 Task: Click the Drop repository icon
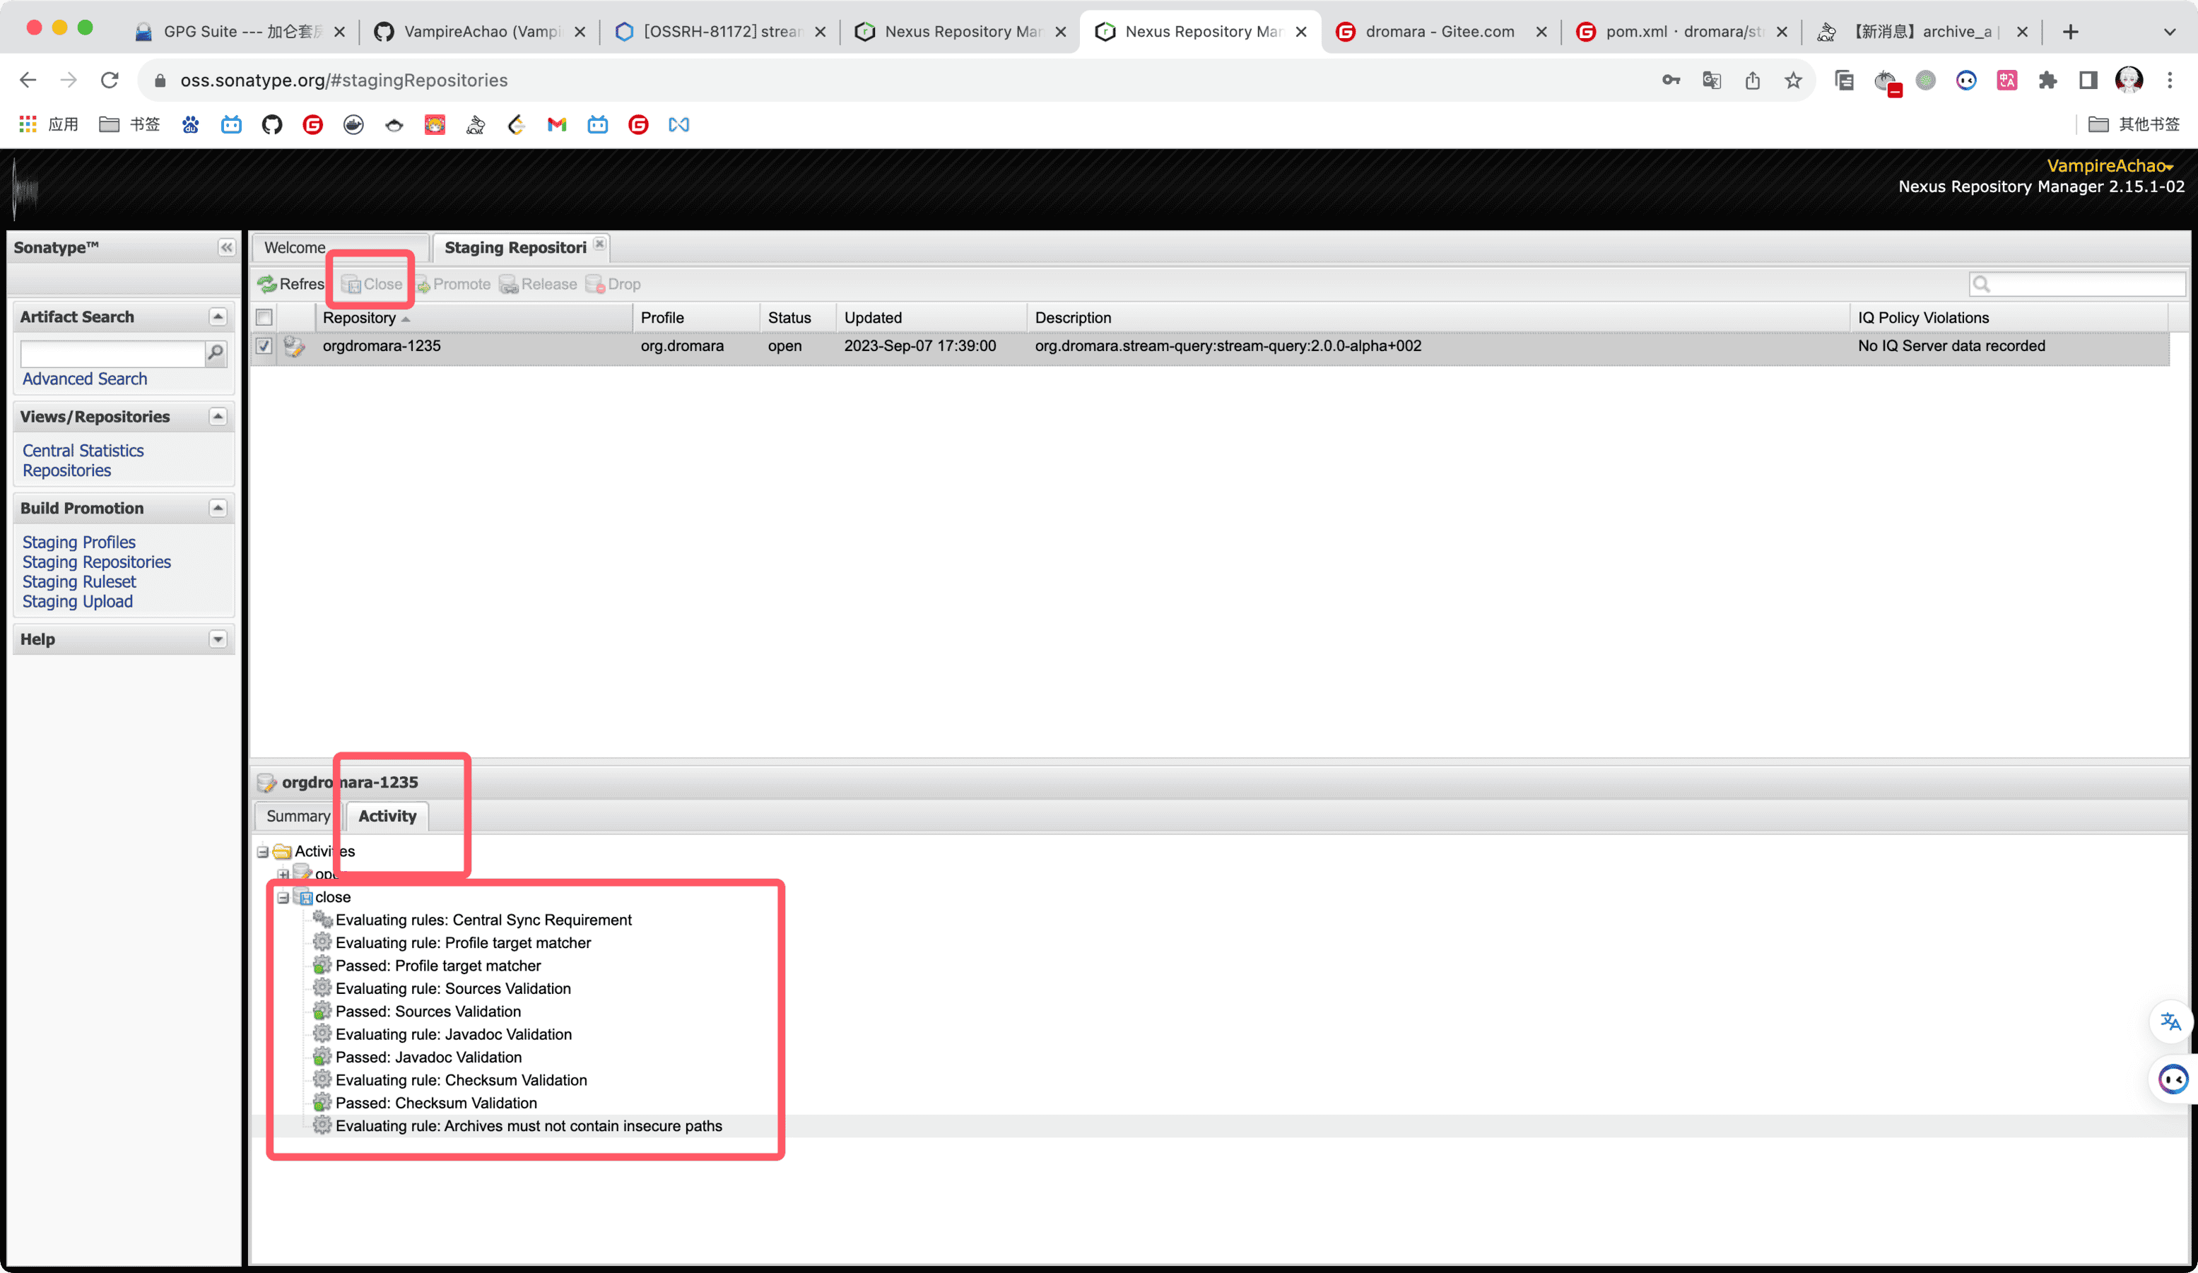point(595,284)
